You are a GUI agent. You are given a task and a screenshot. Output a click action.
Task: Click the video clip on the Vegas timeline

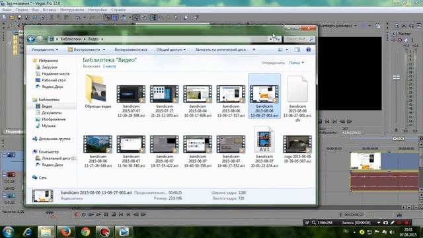pyautogui.click(x=384, y=161)
